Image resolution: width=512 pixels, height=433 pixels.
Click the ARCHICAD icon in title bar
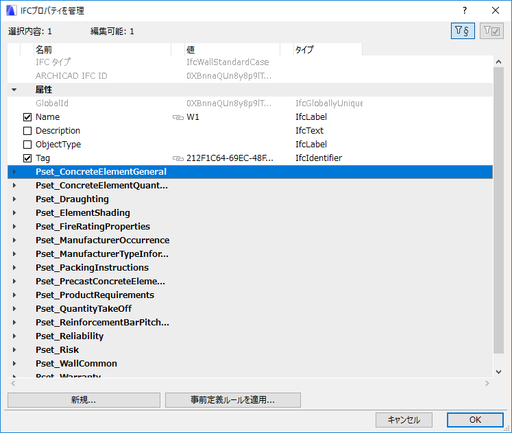pos(12,10)
